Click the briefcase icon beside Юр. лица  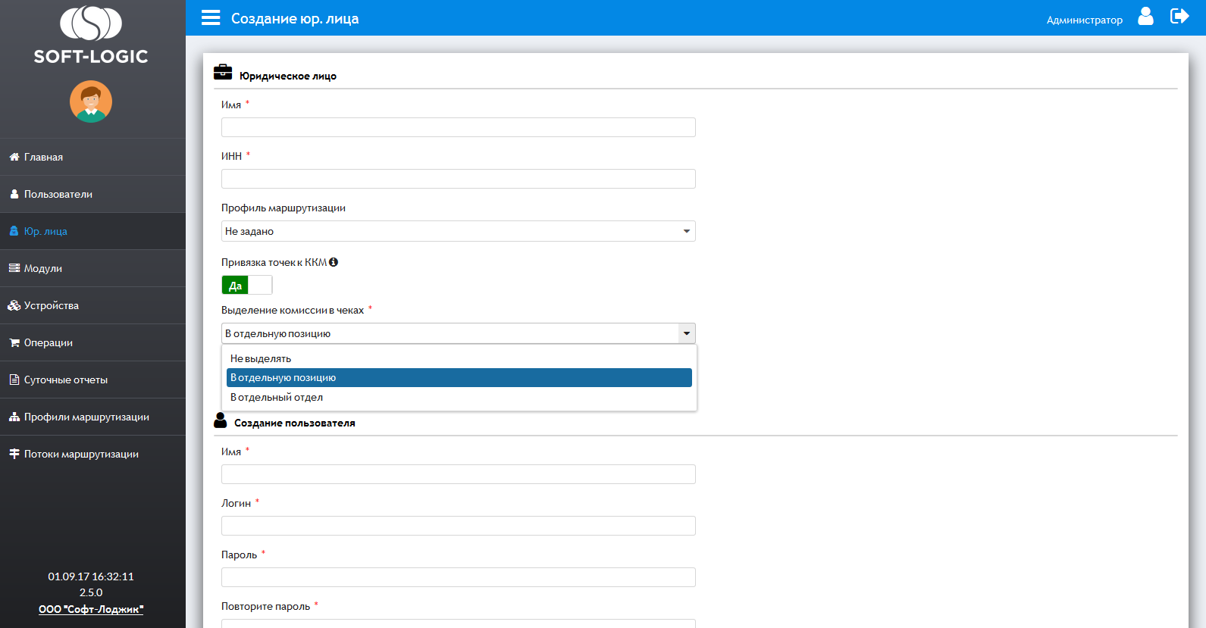tap(14, 231)
